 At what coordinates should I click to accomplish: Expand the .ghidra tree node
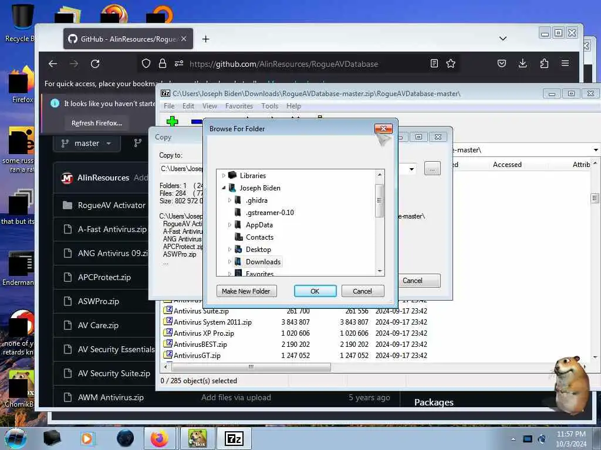[229, 200]
